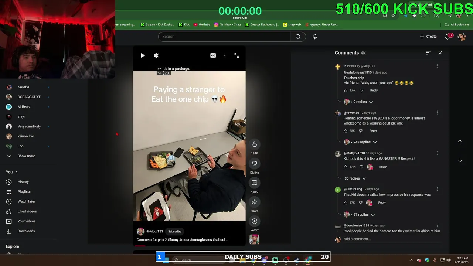Screen dimensions: 473x266
Task: Dislike the short
Action: pos(254,164)
